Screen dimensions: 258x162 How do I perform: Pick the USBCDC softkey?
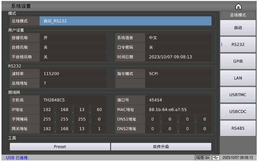tap(238, 112)
